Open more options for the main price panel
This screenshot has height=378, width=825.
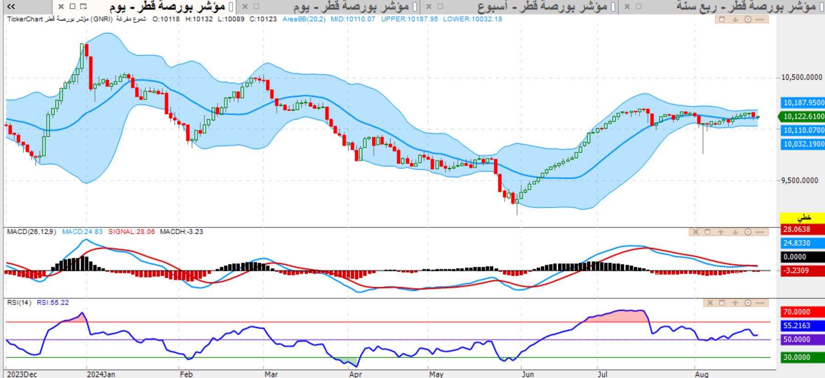(759, 19)
